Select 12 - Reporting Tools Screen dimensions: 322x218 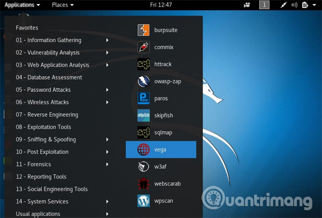(41, 177)
